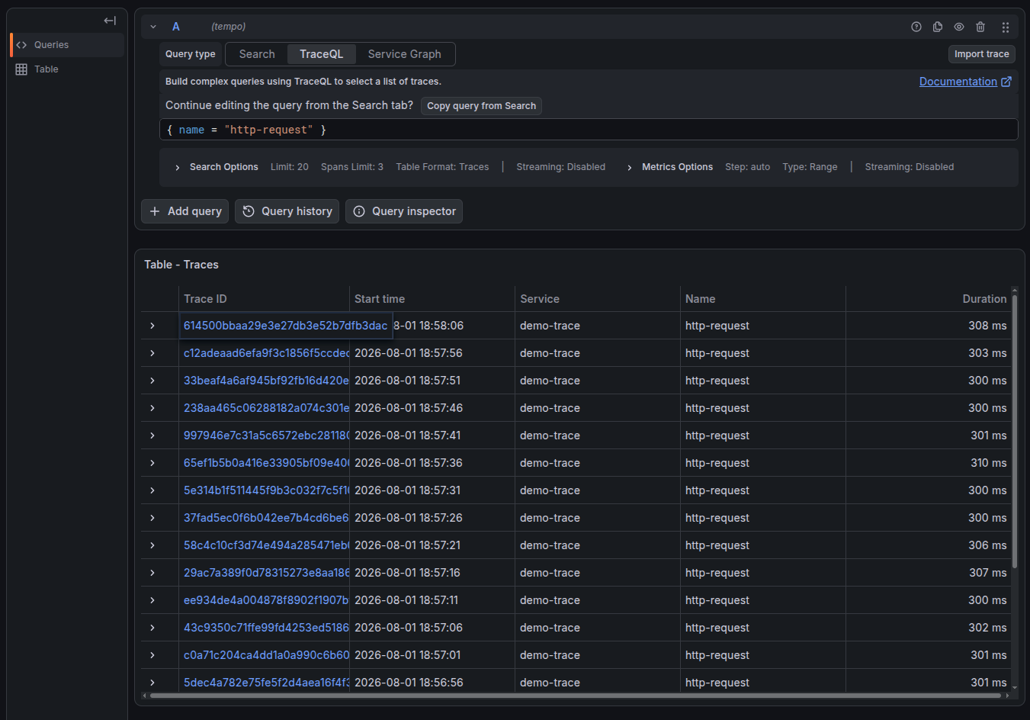The image size is (1030, 720).
Task: Click query name A
Action: click(176, 27)
